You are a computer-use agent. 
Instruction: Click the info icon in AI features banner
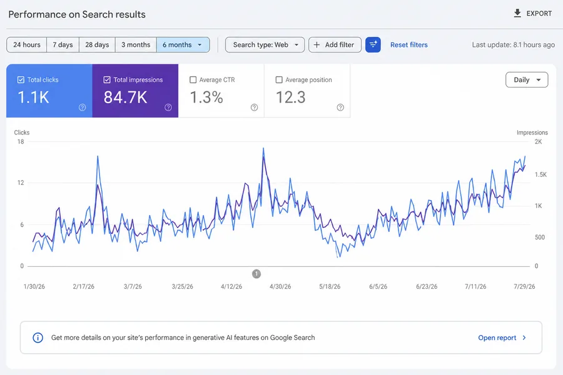(x=38, y=337)
